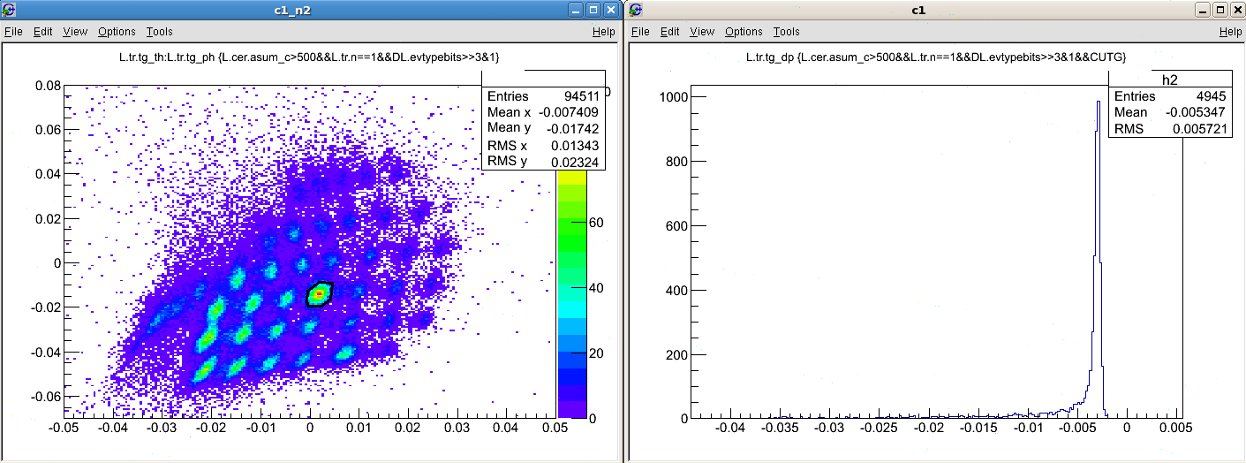The height and width of the screenshot is (463, 1246).
Task: Click the Entries 94511 stats row
Action: [543, 96]
